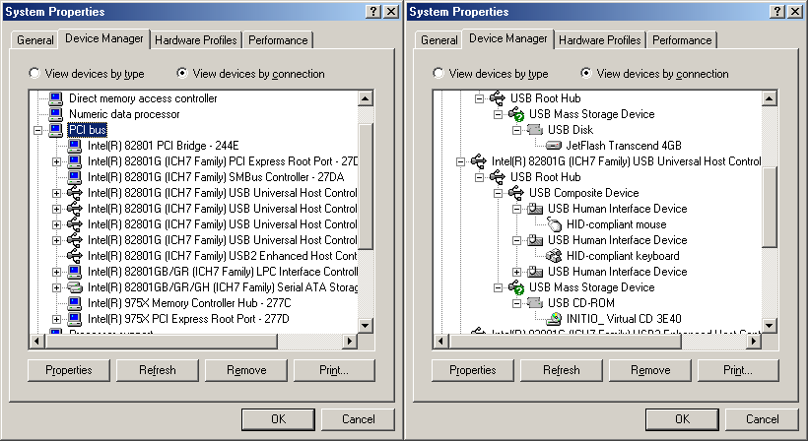Click the Refresh button in left window
This screenshot has height=441, width=808.
158,370
